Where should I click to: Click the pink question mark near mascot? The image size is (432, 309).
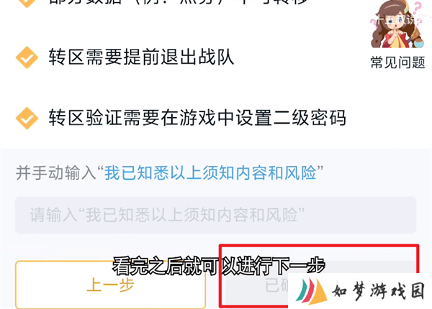tap(418, 8)
